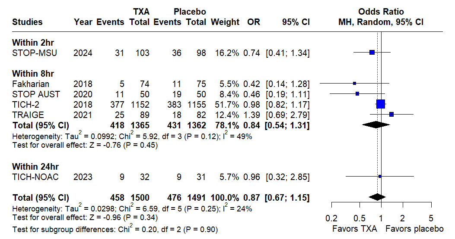Viewport: 455px width, 239px height.
Task: Click the large TICH-2 blue square marker
Action: 381,104
